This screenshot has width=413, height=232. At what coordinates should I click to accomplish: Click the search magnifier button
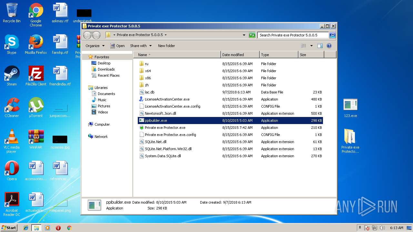click(x=332, y=35)
